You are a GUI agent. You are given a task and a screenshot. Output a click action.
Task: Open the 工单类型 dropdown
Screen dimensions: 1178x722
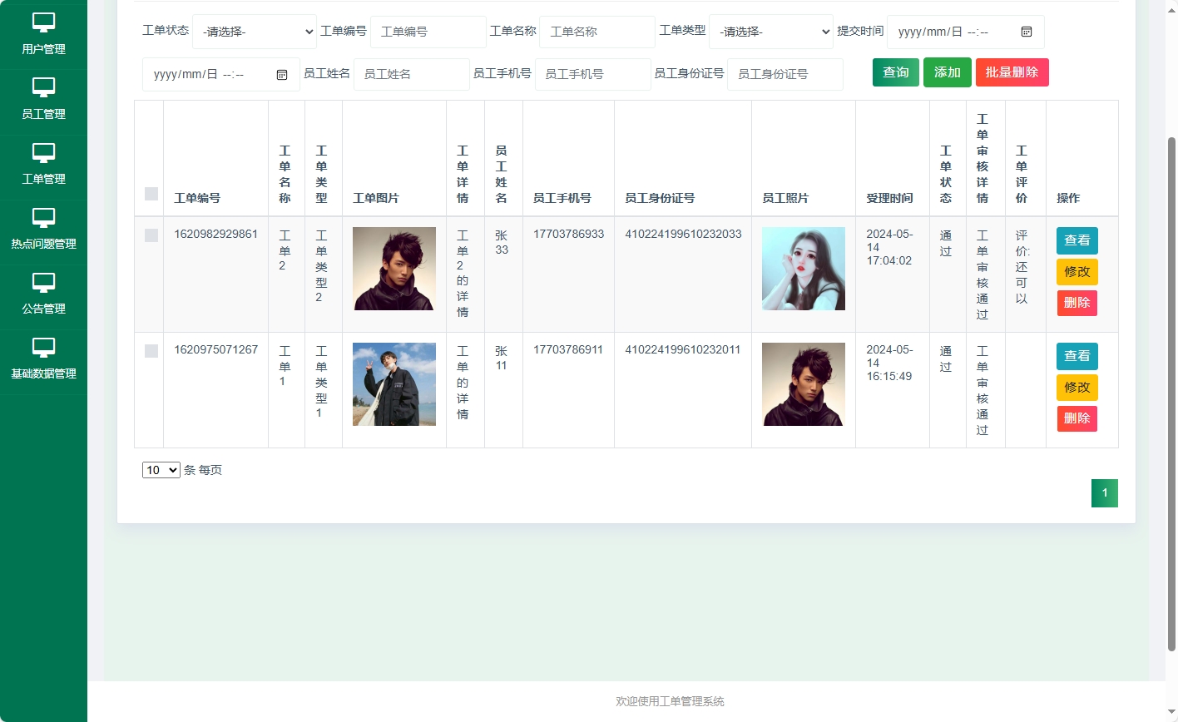(x=770, y=32)
